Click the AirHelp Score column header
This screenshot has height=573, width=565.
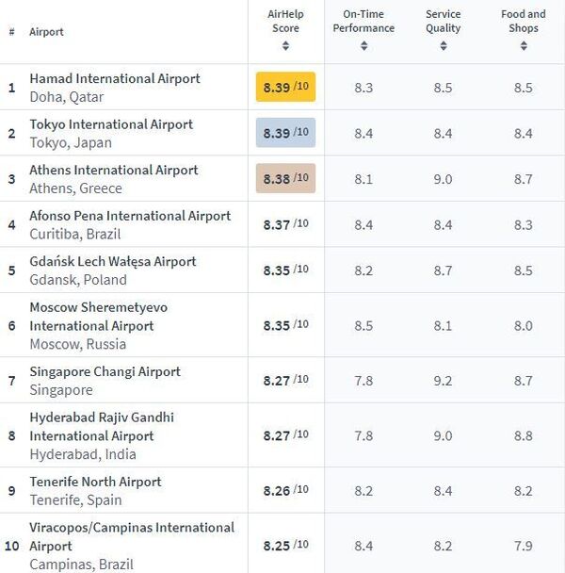point(285,22)
